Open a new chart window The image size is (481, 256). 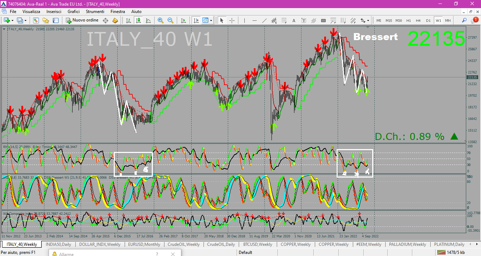(7, 20)
